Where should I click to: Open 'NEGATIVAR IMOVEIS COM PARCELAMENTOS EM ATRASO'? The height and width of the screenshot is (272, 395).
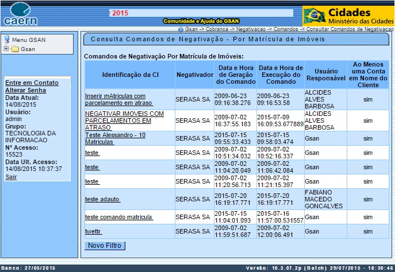pyautogui.click(x=124, y=121)
